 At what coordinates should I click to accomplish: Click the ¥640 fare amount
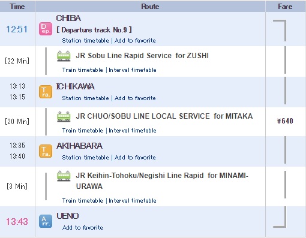pos(285,121)
